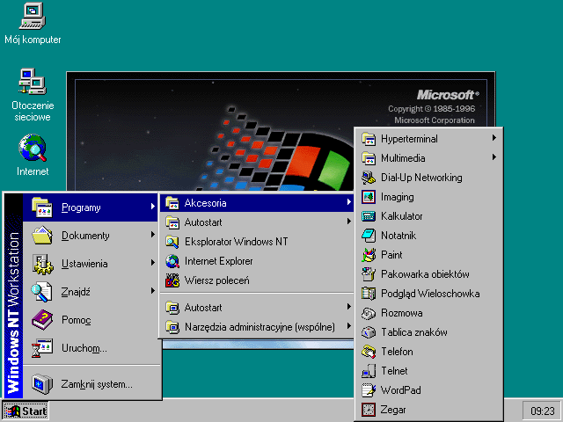Click the Notatnik notepad icon
The image size is (563, 422).
pos(369,236)
